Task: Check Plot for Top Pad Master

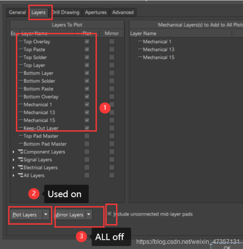Action: point(87,136)
